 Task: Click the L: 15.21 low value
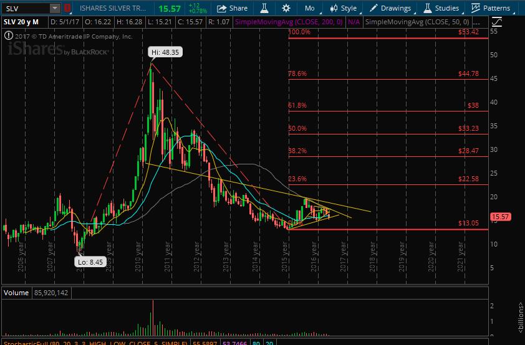point(160,22)
